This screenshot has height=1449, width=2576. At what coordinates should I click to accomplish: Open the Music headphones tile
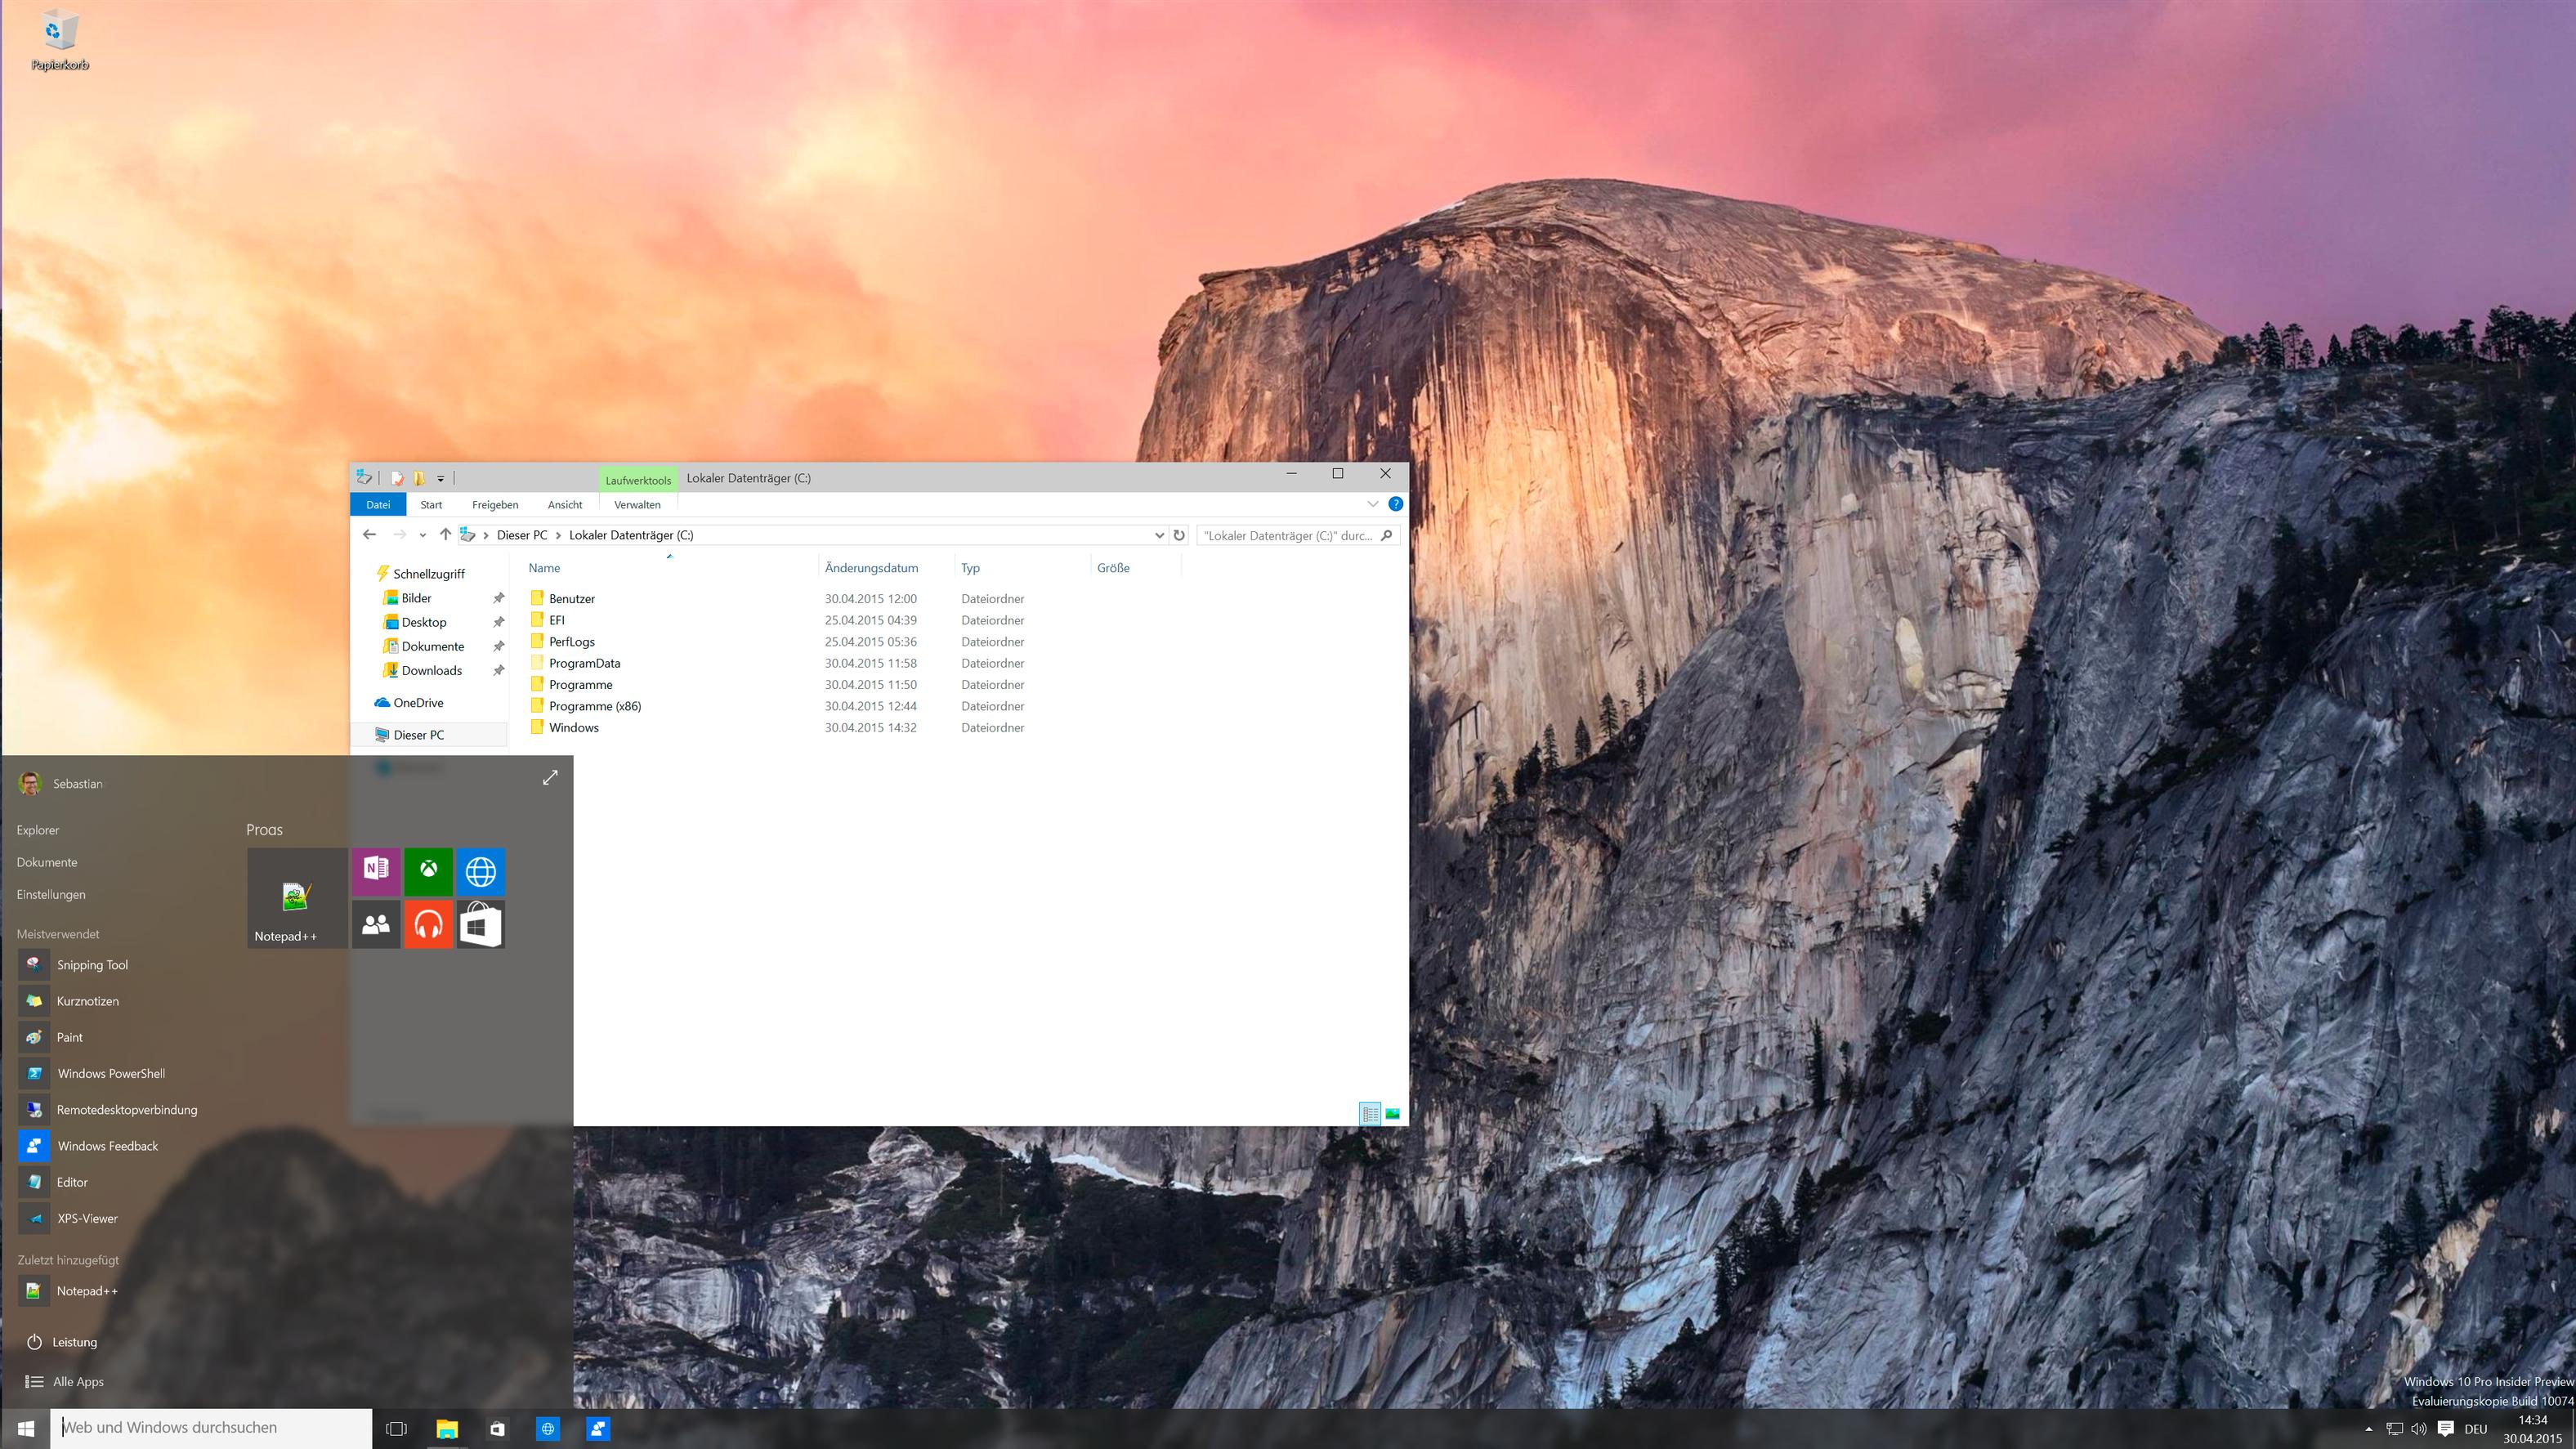[428, 924]
